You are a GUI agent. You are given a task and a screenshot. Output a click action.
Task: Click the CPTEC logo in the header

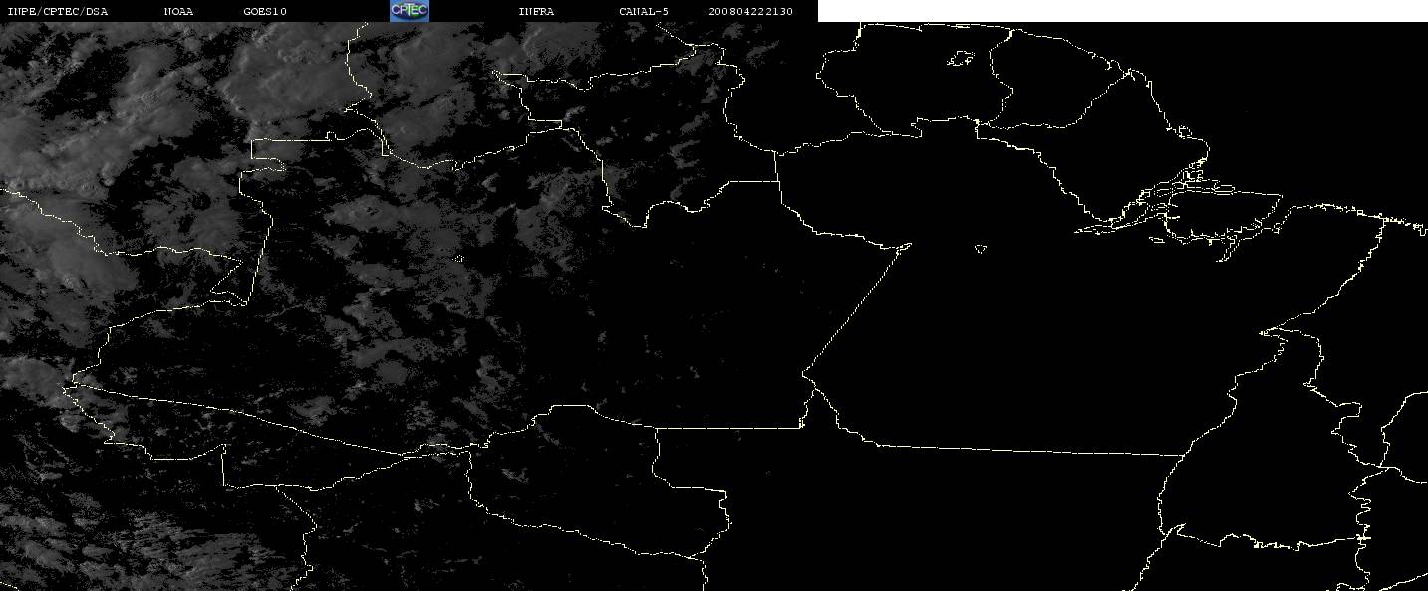(x=409, y=11)
